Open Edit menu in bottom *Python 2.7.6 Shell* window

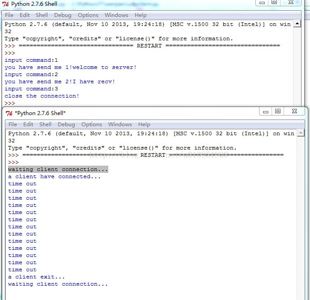[x=28, y=124]
